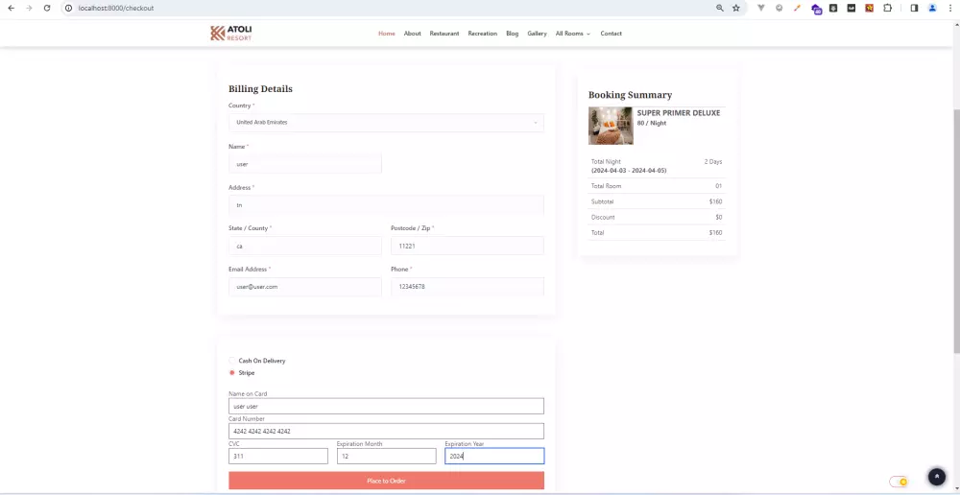960x495 pixels.
Task: Click the dark download extension icon
Action: pos(833,8)
